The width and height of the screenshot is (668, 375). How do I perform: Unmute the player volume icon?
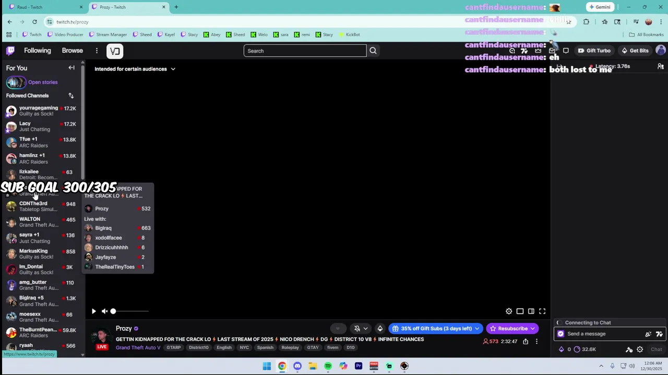tap(104, 311)
